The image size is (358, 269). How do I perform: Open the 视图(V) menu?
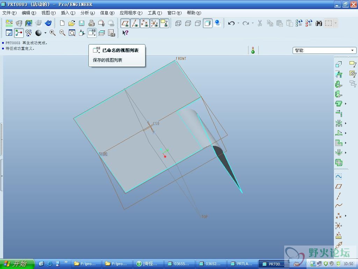[x=48, y=13]
